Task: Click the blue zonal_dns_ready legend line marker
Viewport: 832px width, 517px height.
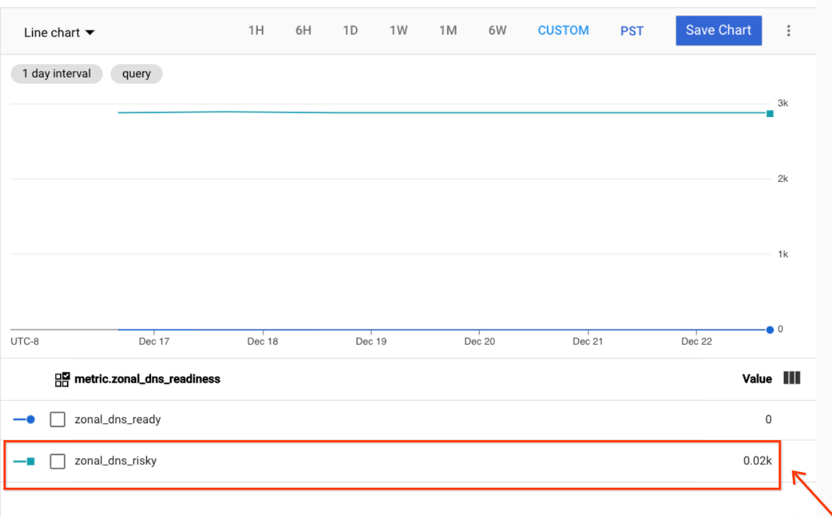Action: 24,419
